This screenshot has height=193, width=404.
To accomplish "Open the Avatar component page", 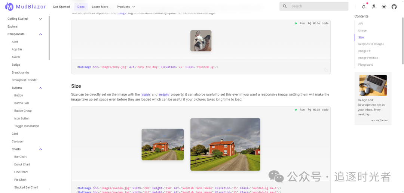I will 16,57.
